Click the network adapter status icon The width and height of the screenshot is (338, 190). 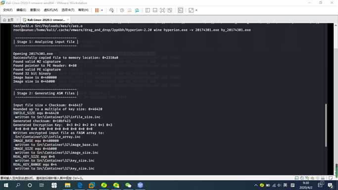307,178
